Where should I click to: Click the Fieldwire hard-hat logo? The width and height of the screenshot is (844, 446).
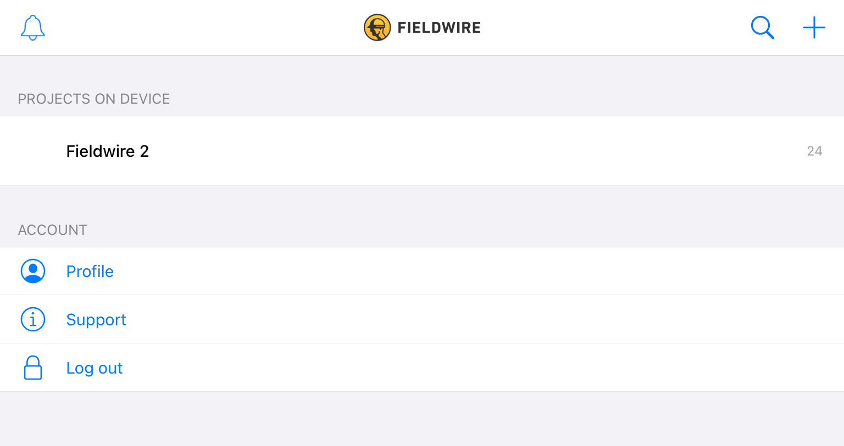[377, 27]
